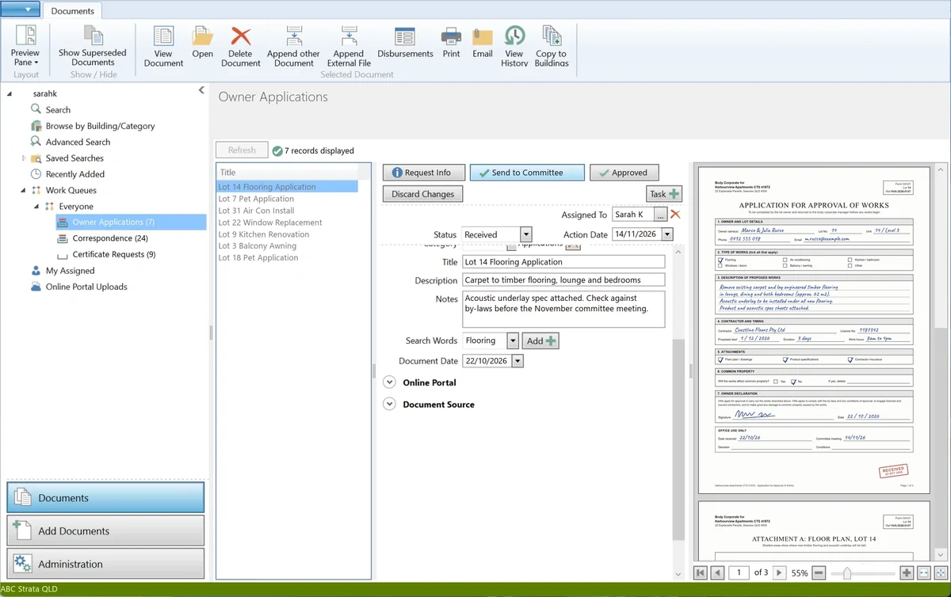Clear assigned user with the red X
Image resolution: width=951 pixels, height=597 pixels.
675,214
